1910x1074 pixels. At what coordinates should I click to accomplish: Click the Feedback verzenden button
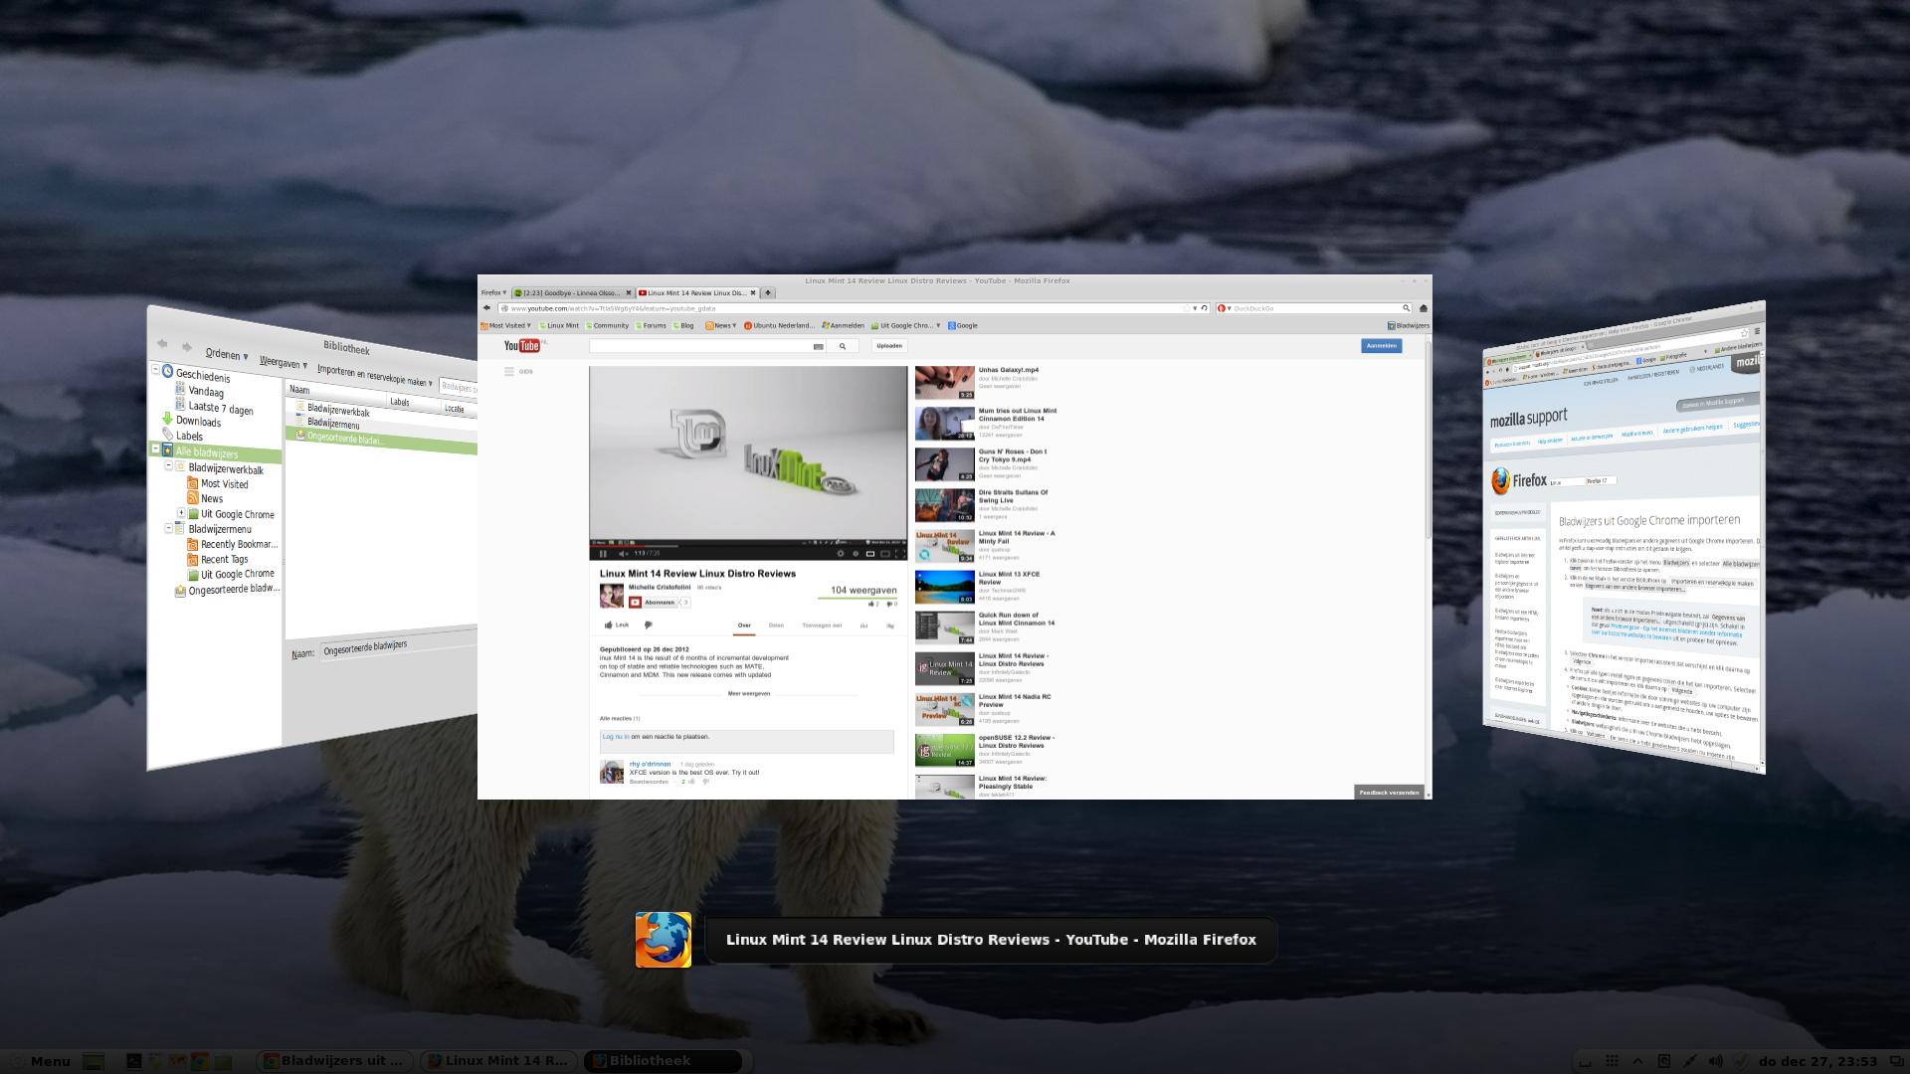click(x=1390, y=793)
